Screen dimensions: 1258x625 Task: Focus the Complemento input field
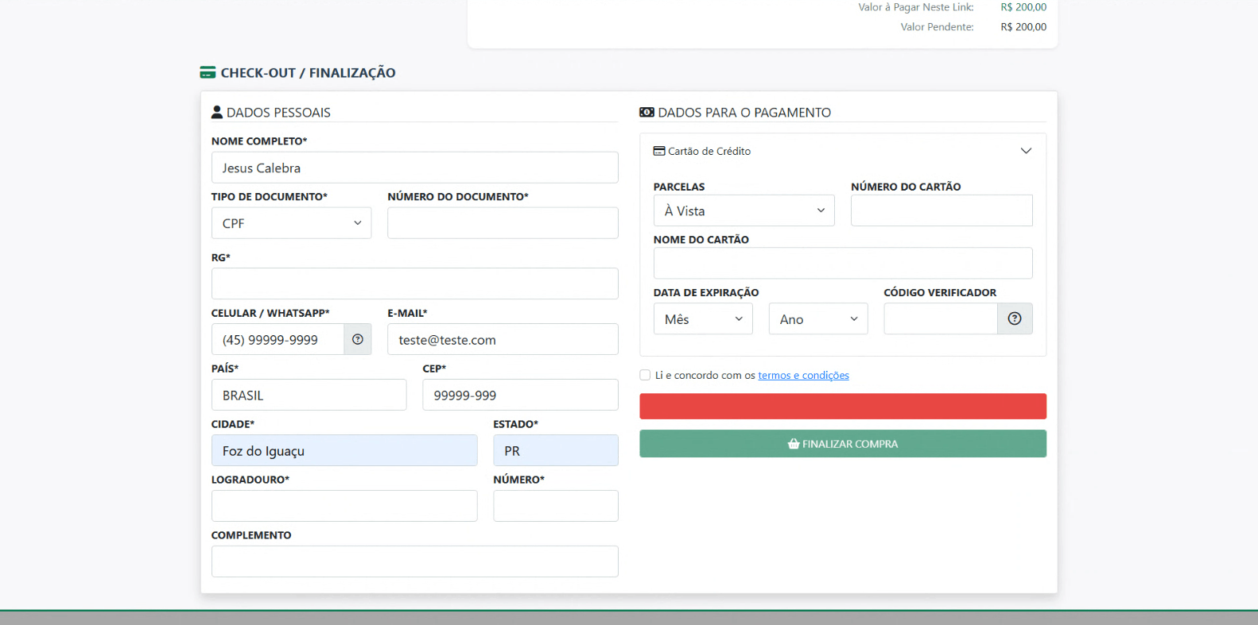pyautogui.click(x=414, y=561)
